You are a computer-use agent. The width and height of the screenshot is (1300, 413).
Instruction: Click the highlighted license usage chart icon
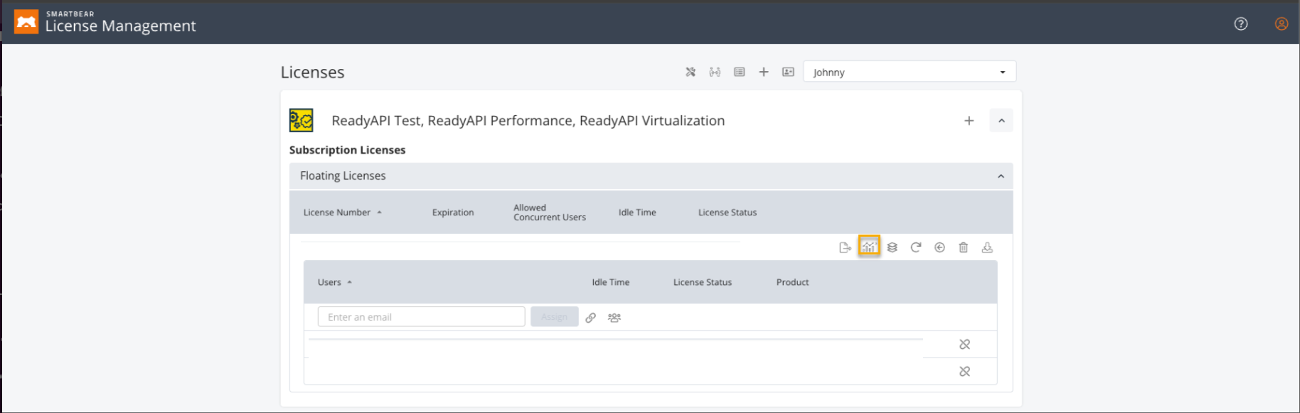pyautogui.click(x=868, y=247)
